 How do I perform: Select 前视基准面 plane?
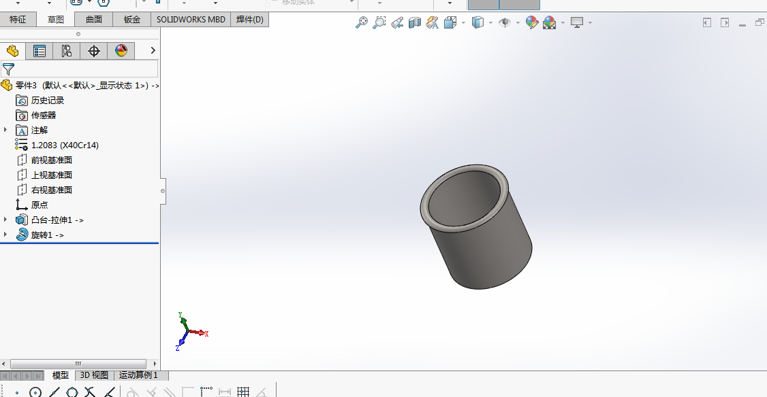(44, 160)
